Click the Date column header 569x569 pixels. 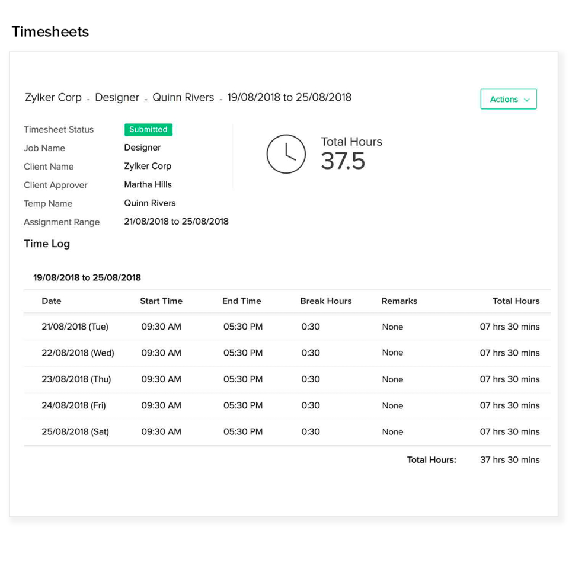(51, 301)
